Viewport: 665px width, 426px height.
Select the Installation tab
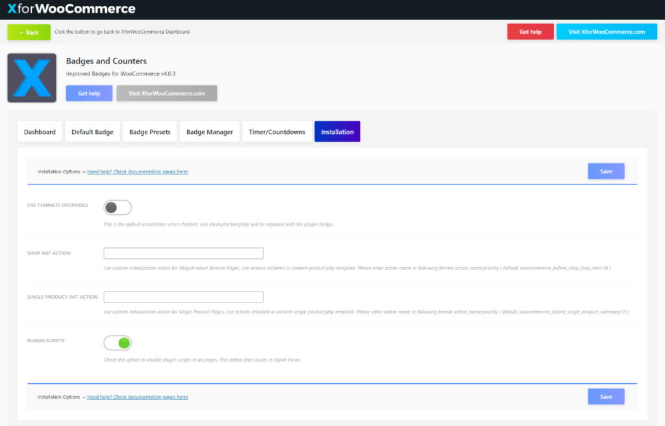pyautogui.click(x=337, y=132)
